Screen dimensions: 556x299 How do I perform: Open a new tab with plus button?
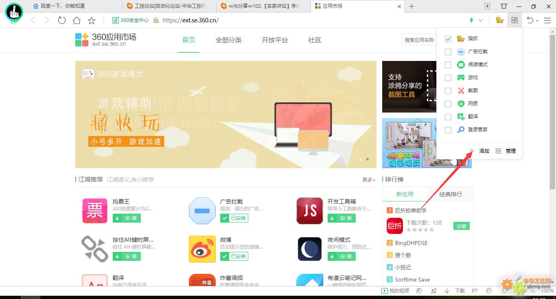click(x=412, y=6)
